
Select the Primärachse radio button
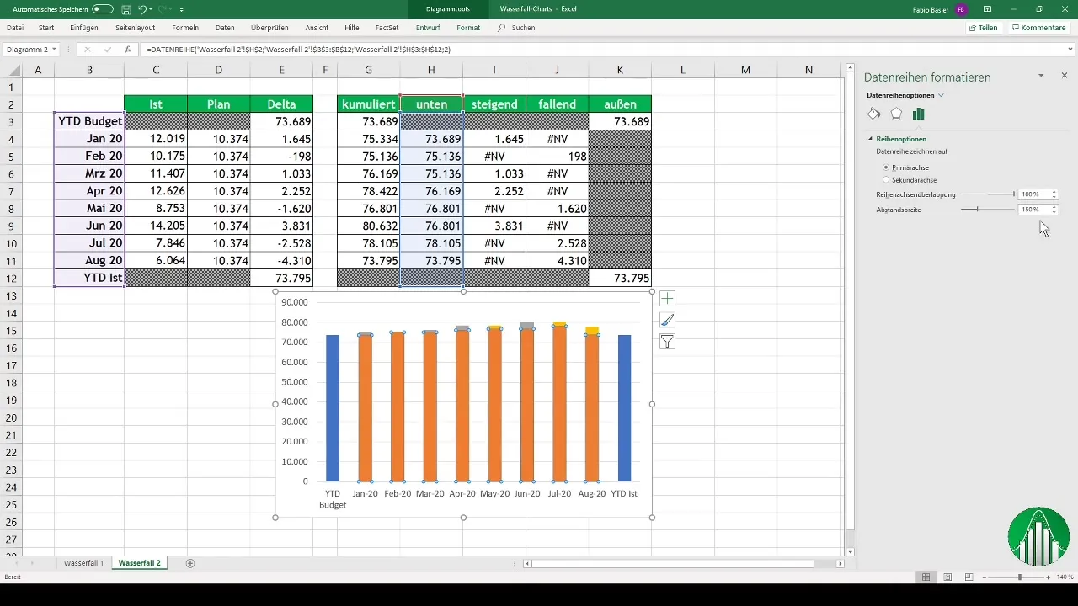pos(885,167)
